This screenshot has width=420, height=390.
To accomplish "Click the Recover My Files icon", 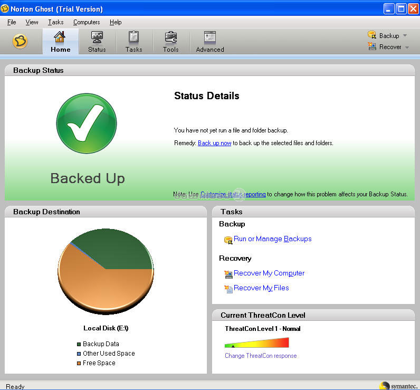I will pyautogui.click(x=228, y=289).
